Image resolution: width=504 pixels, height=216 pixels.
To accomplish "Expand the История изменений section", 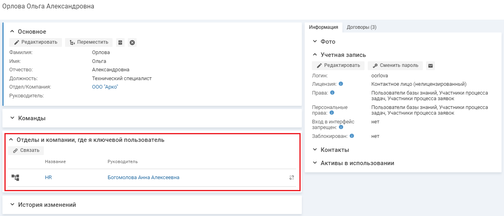I will [x=12, y=205].
